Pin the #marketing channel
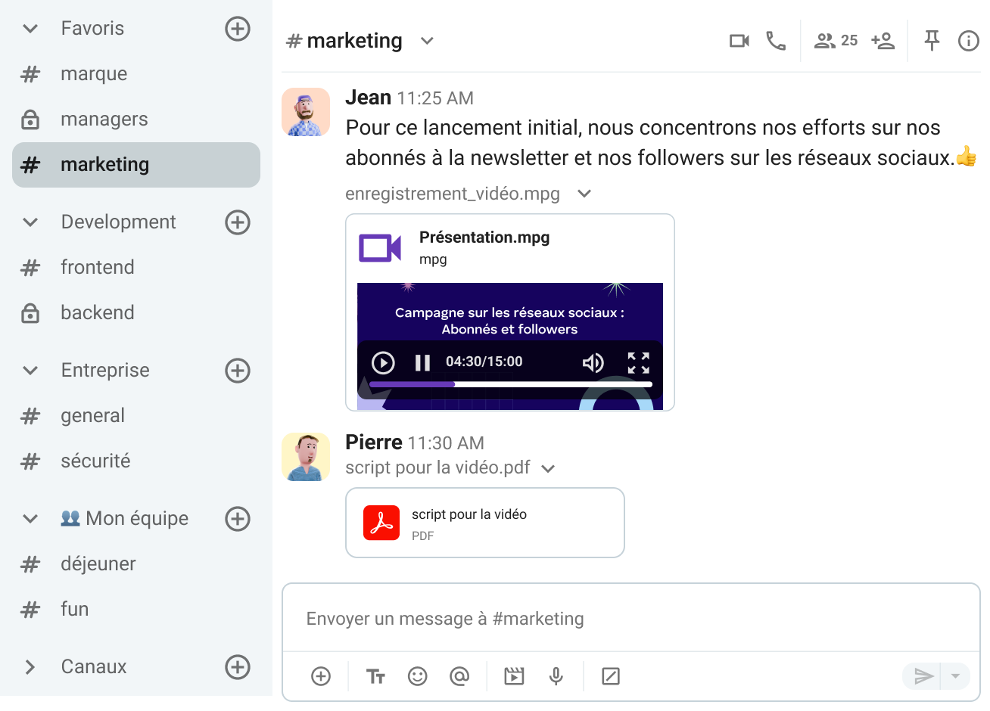 [x=932, y=41]
